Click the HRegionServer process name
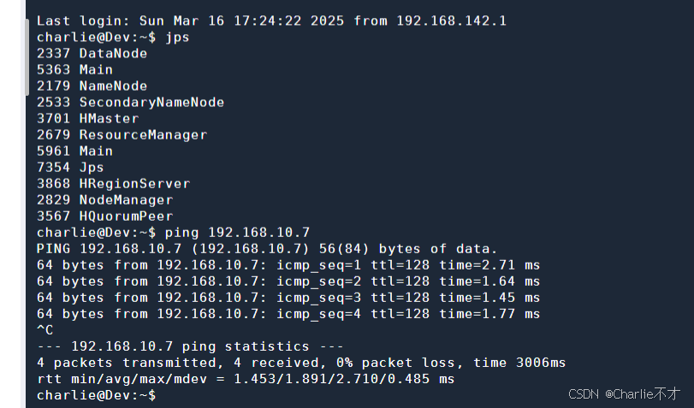 pos(134,183)
